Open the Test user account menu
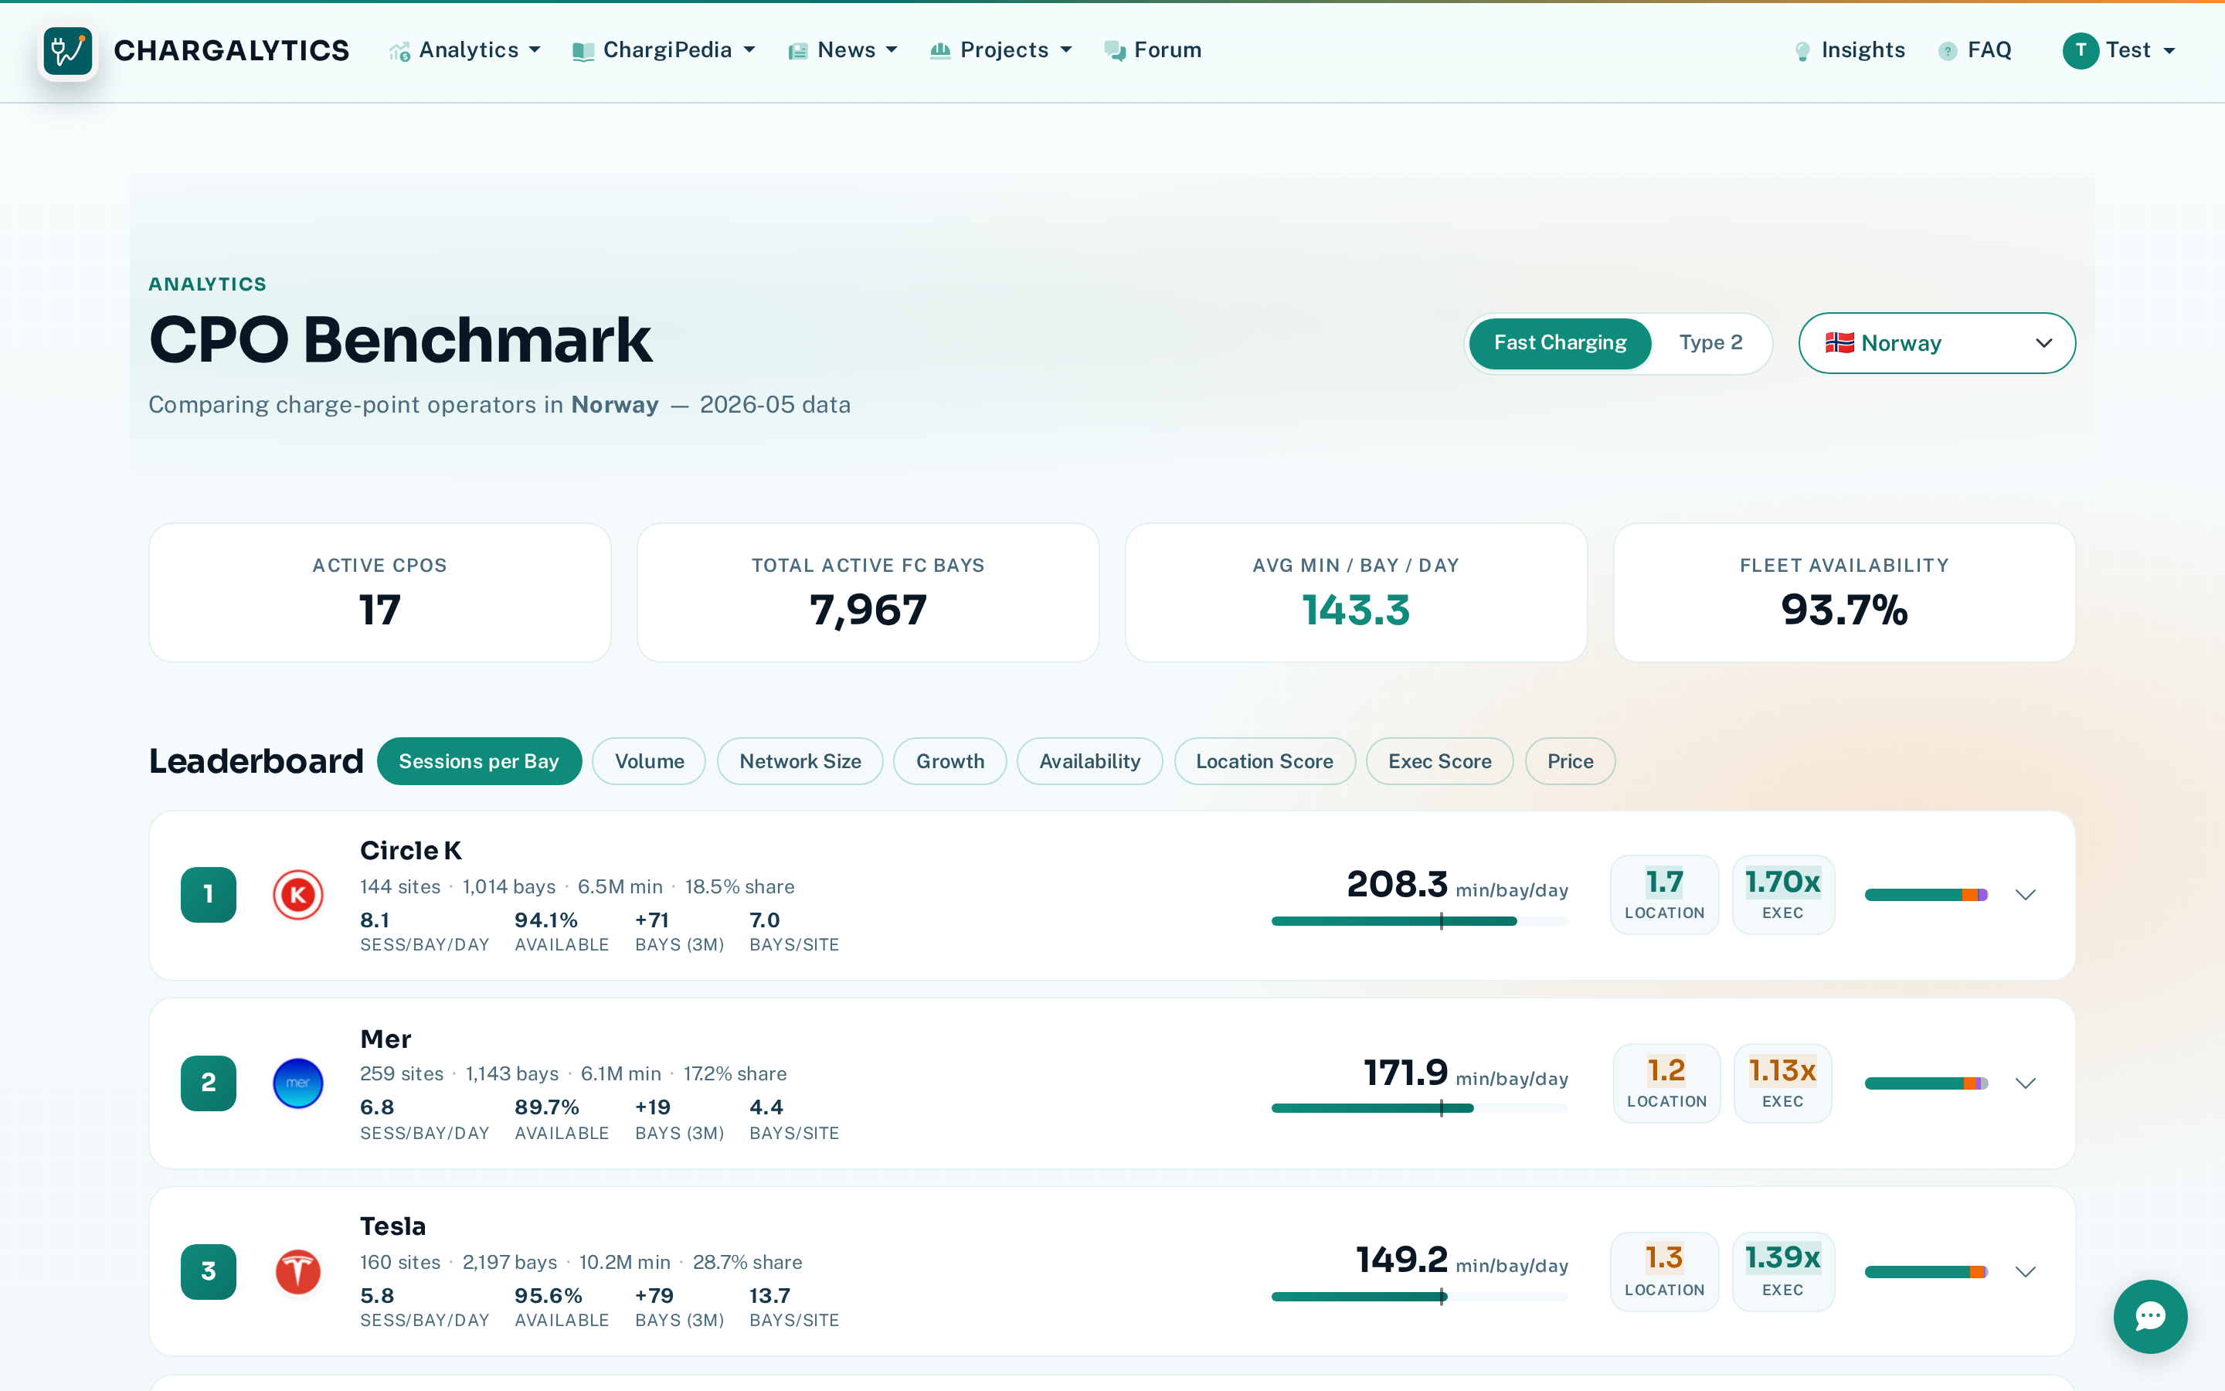The image size is (2225, 1391). (2120, 50)
